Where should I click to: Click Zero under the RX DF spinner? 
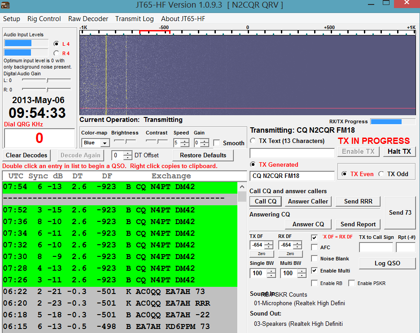tap(290, 254)
